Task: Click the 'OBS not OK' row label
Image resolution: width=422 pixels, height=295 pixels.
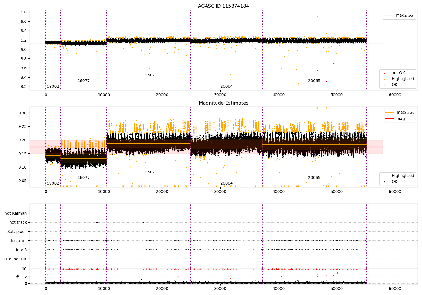Action: click(x=16, y=259)
